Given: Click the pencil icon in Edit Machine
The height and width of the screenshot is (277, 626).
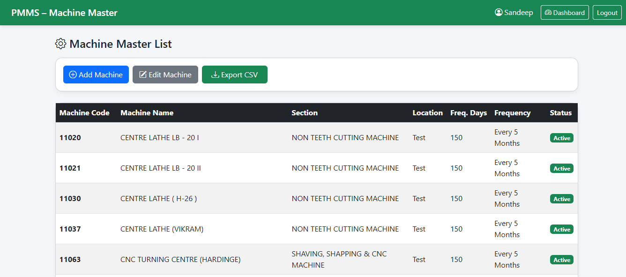Looking at the screenshot, I should pyautogui.click(x=143, y=75).
